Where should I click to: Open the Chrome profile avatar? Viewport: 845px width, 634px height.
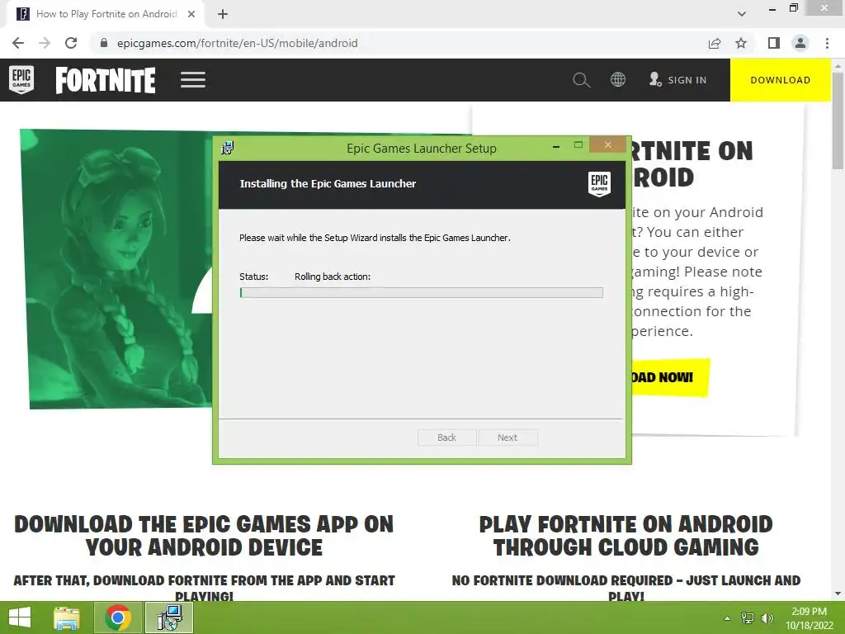point(800,43)
